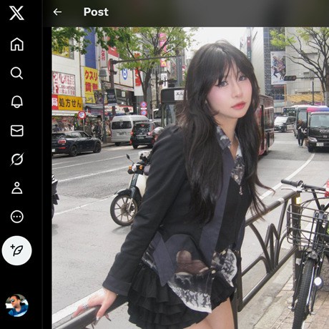Viewport: 329px width, 329px height.
Task: Open Messages via the envelope icon
Action: tap(17, 131)
